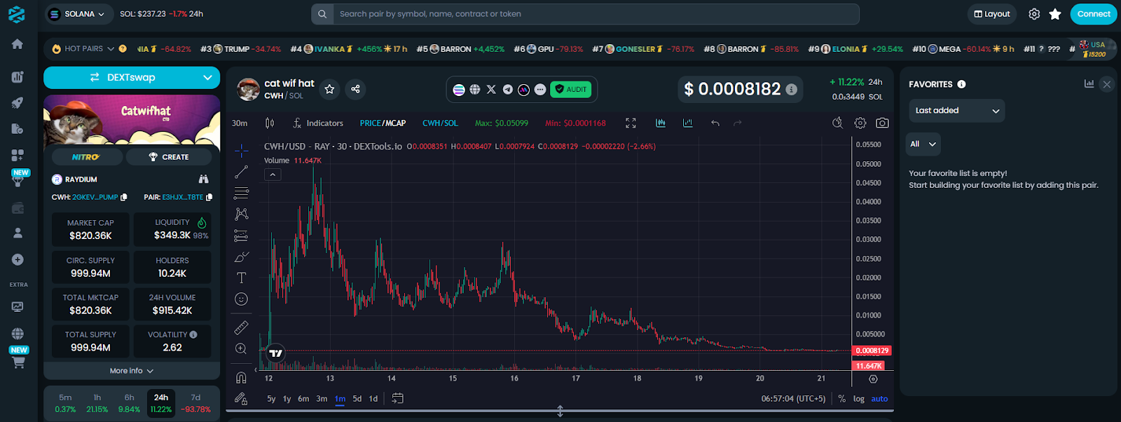The image size is (1121, 422).
Task: Open the Indicators menu
Action: point(318,123)
